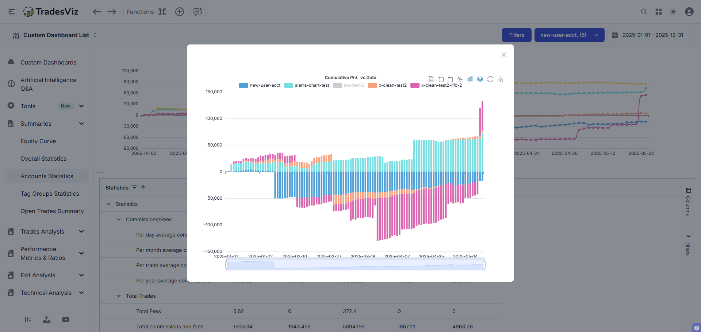Image resolution: width=701 pixels, height=332 pixels.
Task: Click the chart date range zoom slider
Action: (x=355, y=265)
